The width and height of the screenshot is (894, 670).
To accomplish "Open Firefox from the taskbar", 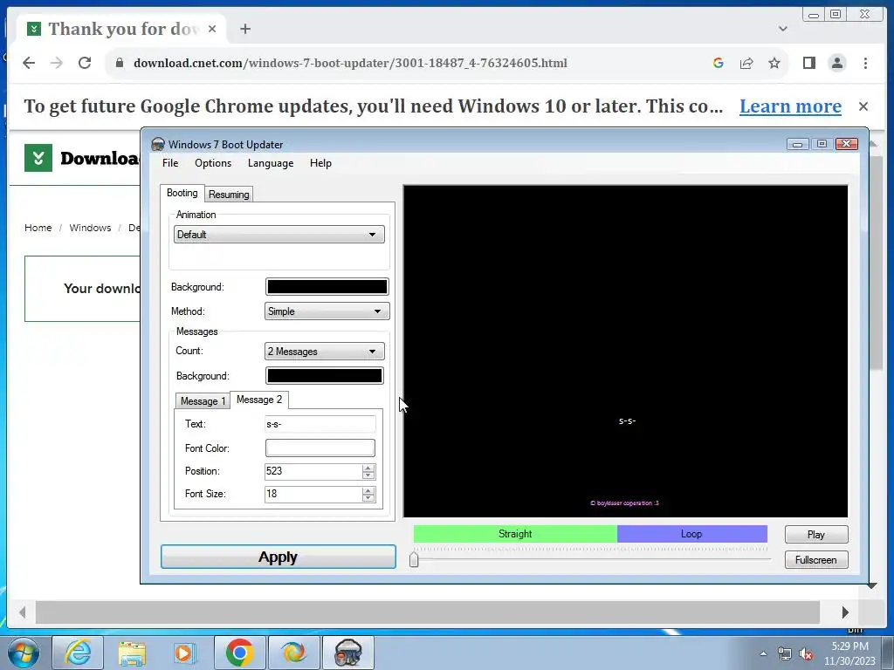I will coord(294,653).
